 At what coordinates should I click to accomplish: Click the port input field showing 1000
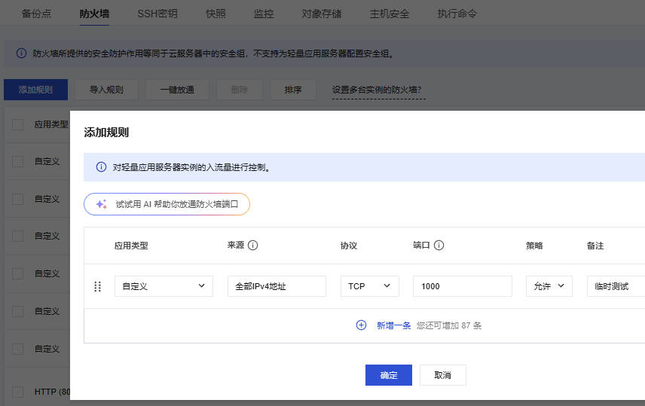click(463, 286)
